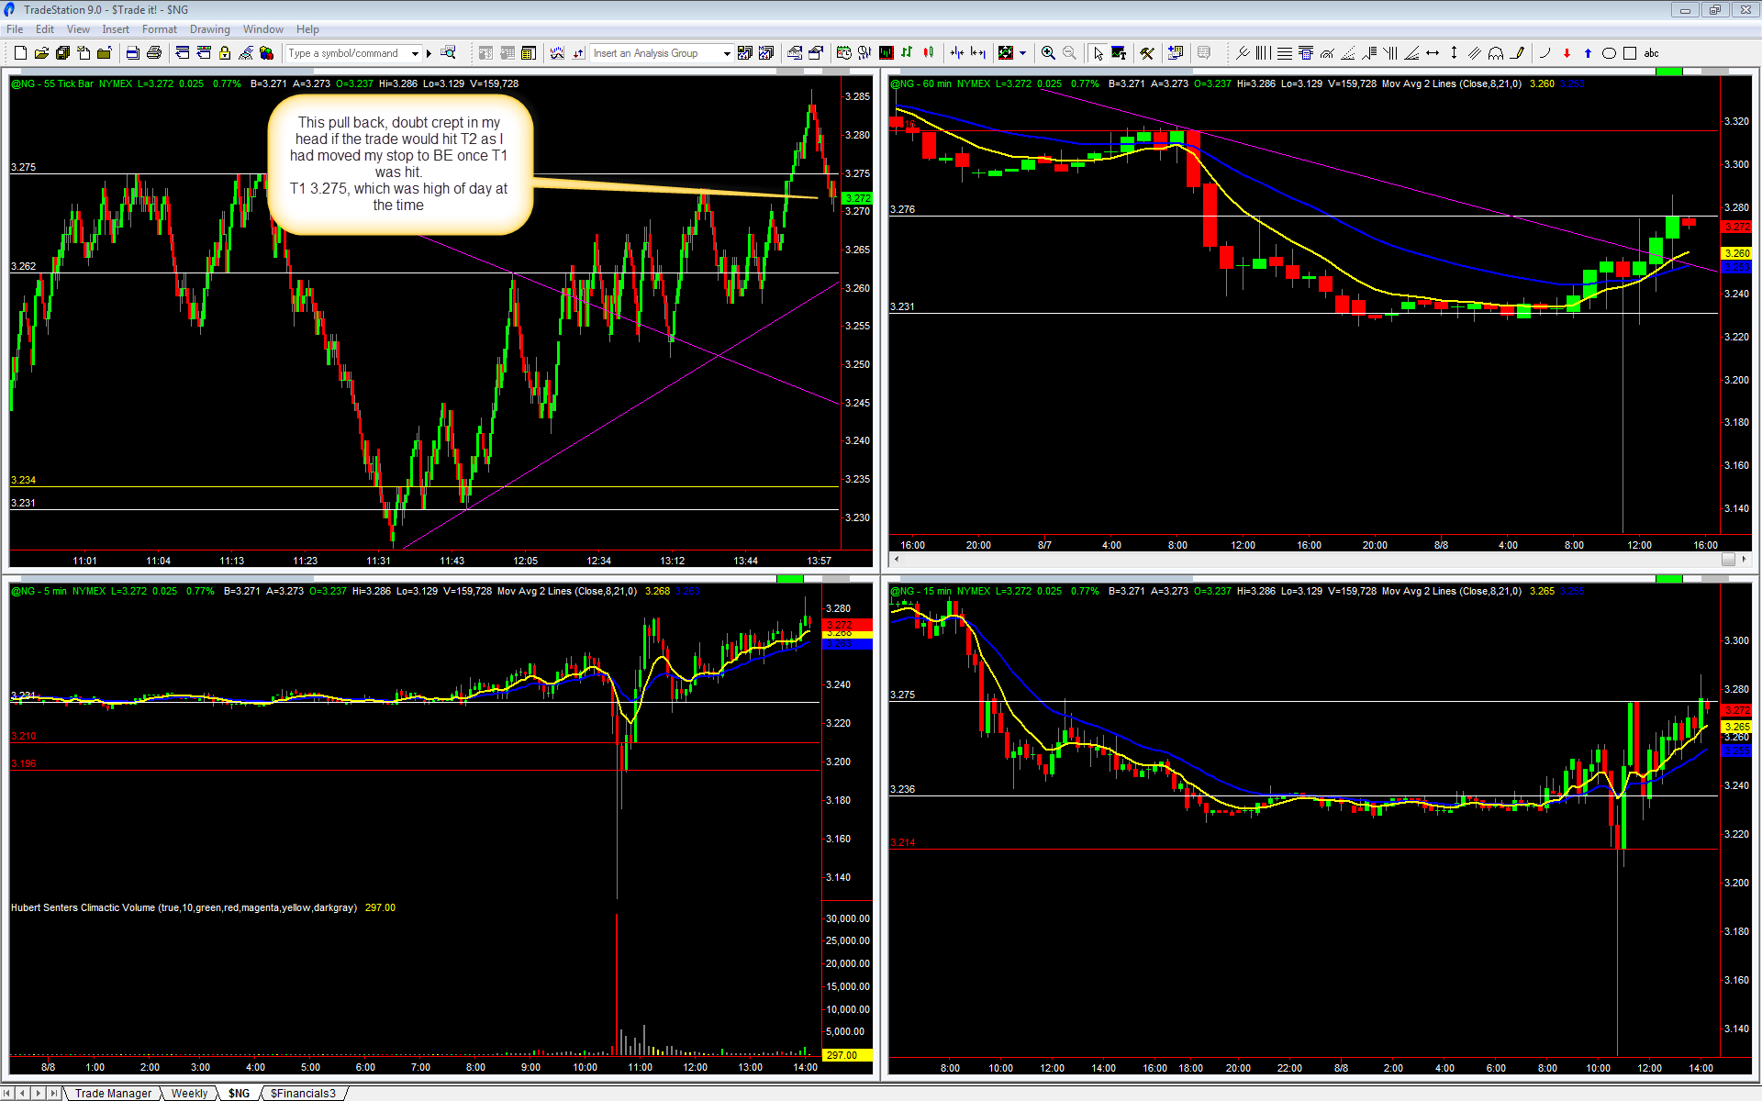Switch to the Trade Manager tab
The height and width of the screenshot is (1101, 1762).
pyautogui.click(x=113, y=1093)
